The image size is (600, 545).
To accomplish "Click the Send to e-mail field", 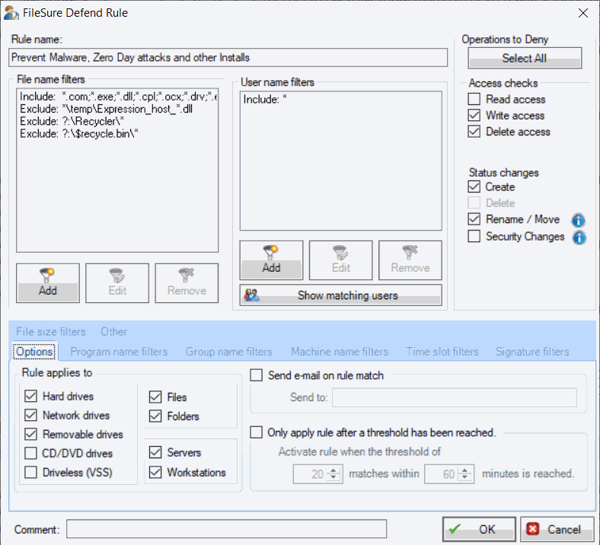I will click(455, 398).
